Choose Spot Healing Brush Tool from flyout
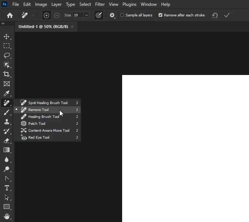Image resolution: width=249 pixels, height=222 pixels. coord(47,103)
